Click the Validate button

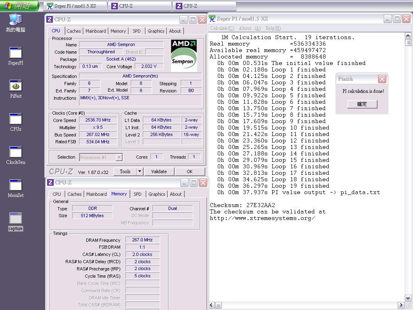pos(159,172)
